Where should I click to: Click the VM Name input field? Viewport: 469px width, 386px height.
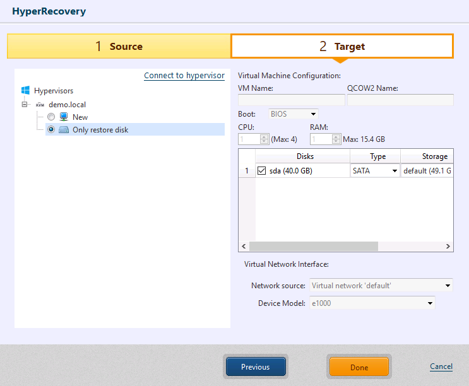[x=291, y=100]
